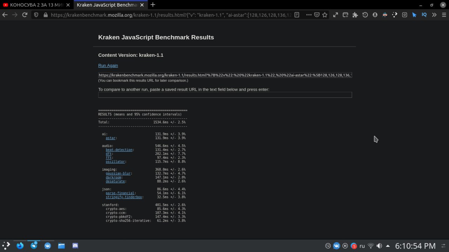The width and height of the screenshot is (449, 252).
Task: Click the new container tab icon
Action: (346, 15)
